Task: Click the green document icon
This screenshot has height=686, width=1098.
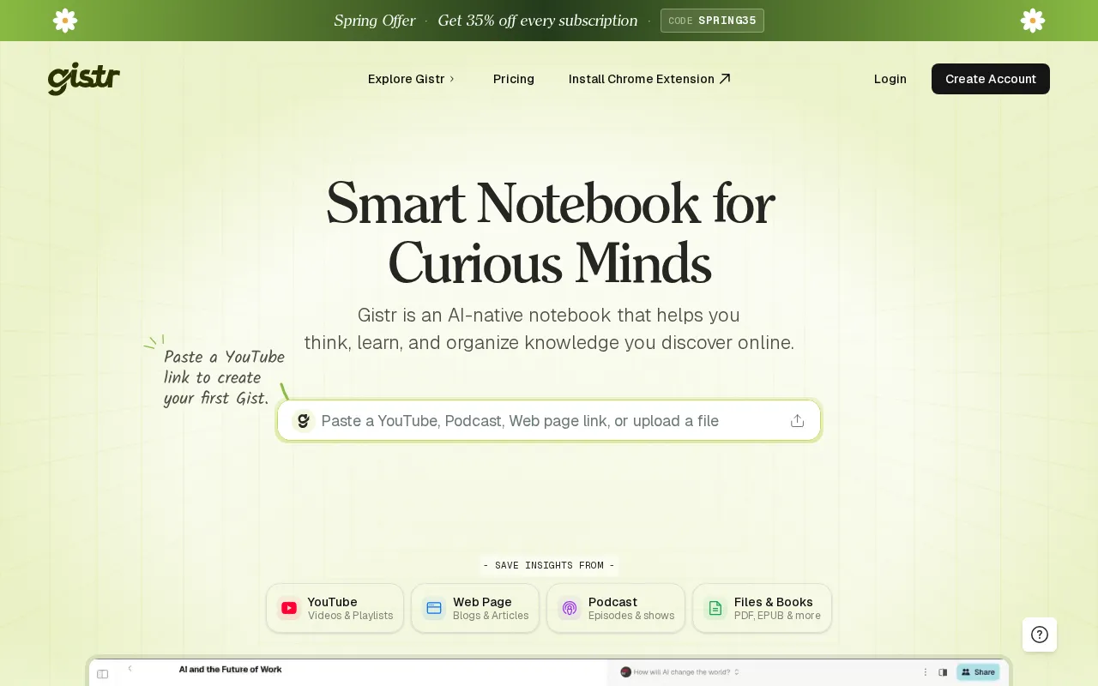Action: click(715, 608)
